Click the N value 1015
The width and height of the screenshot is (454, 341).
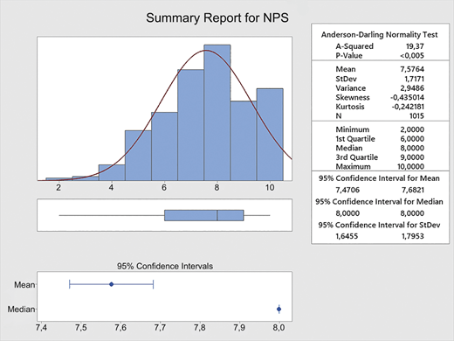416,116
